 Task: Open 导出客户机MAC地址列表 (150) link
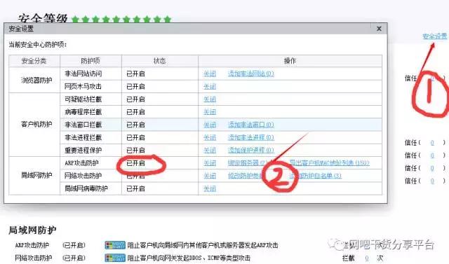[x=329, y=163]
